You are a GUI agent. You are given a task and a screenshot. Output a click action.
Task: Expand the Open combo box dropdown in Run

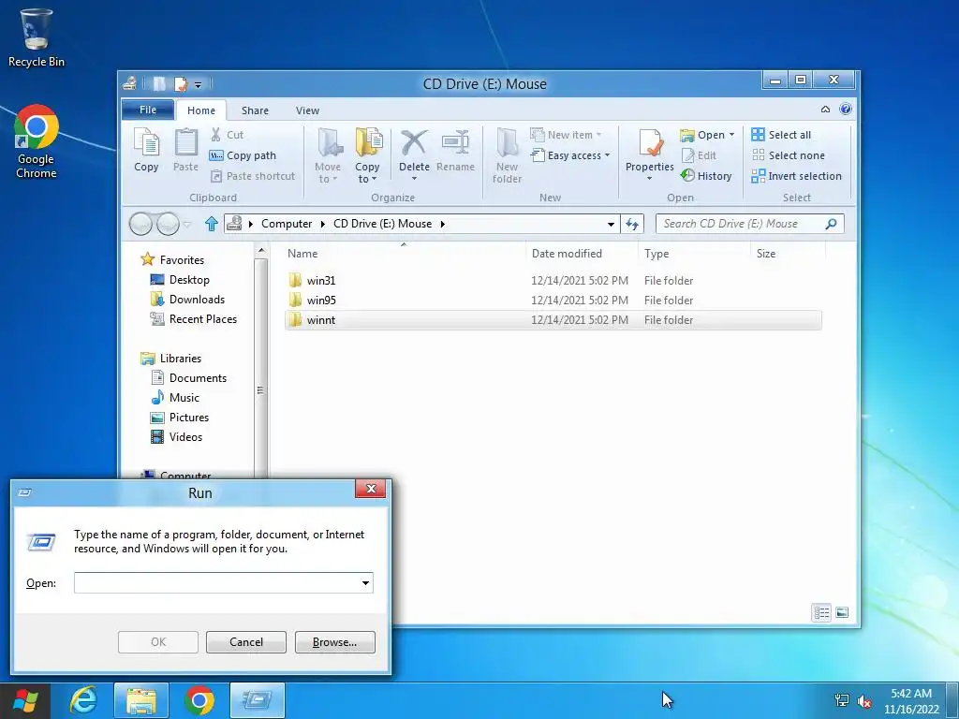tap(366, 582)
